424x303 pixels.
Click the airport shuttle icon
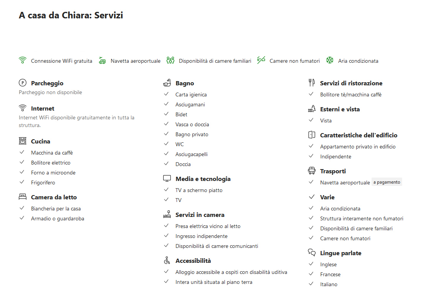coord(102,60)
